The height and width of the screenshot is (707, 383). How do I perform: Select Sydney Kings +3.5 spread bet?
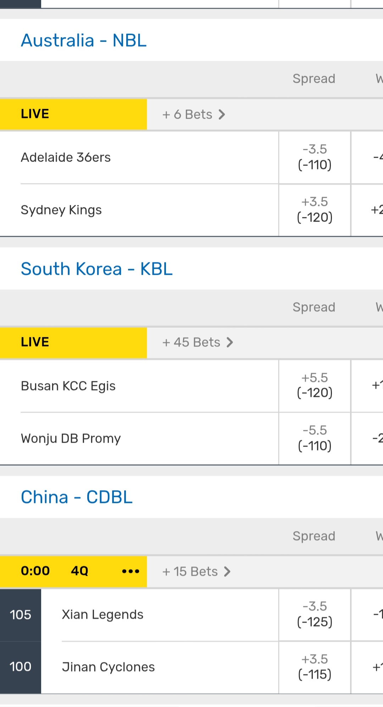[x=315, y=210]
